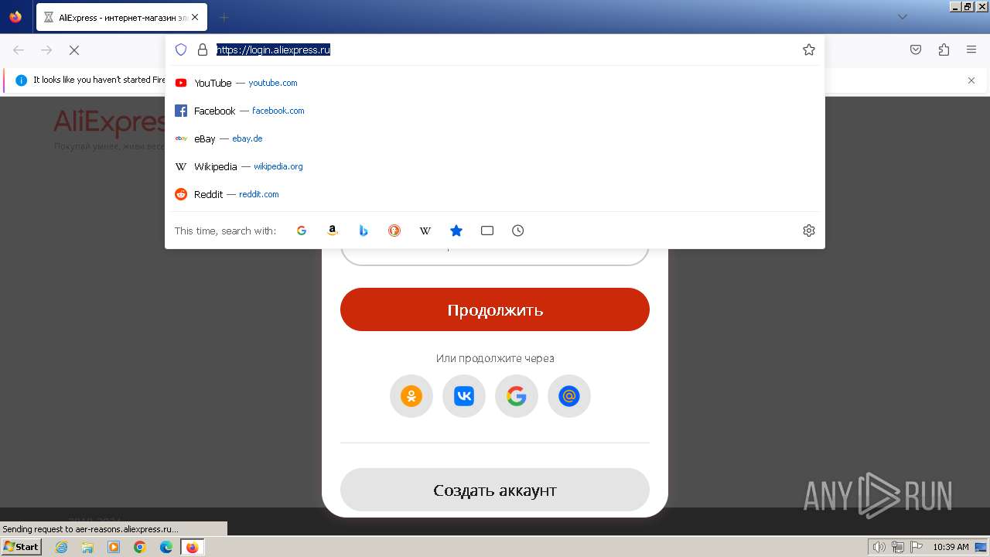Viewport: 990px width, 557px height.
Task: Go forward to next page
Action: [x=46, y=50]
